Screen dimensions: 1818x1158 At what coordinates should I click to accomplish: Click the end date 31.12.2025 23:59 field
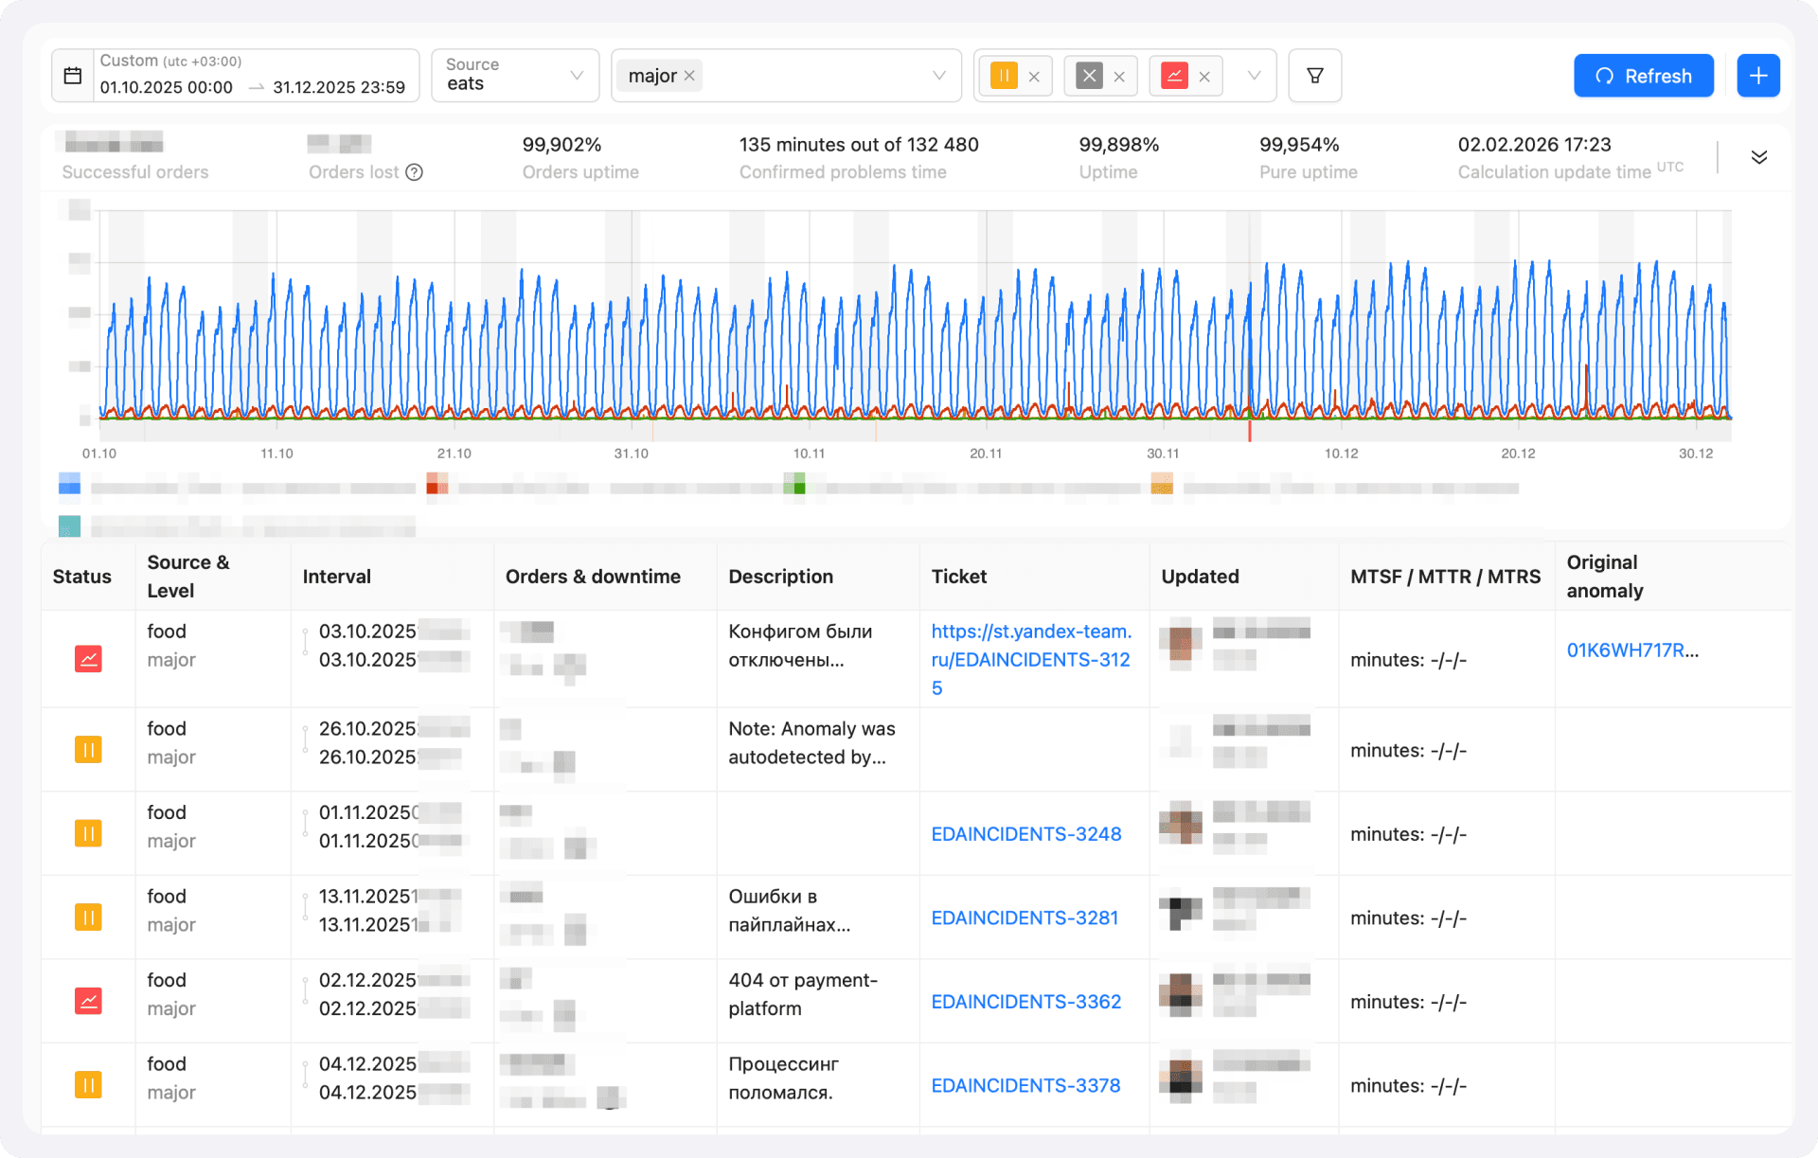coord(339,87)
